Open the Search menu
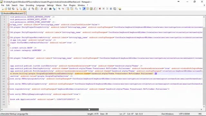The width and height of the screenshot is (206, 116). coord(14,5)
